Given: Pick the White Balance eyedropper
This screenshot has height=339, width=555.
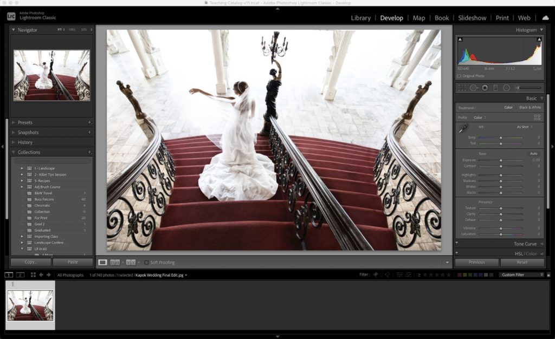Looking at the screenshot, I should (462, 129).
